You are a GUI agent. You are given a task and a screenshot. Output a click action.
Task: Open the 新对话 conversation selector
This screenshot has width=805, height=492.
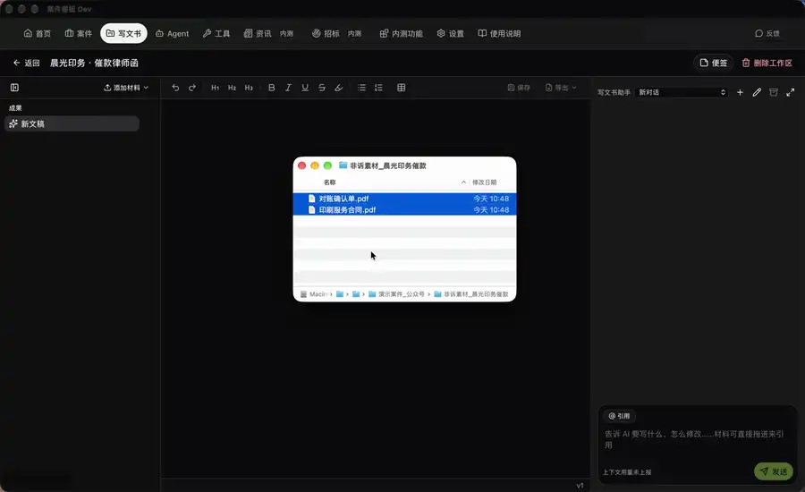click(x=682, y=92)
